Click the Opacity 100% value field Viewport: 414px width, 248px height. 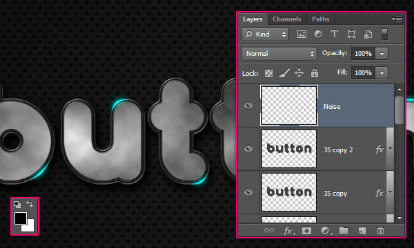[363, 54]
